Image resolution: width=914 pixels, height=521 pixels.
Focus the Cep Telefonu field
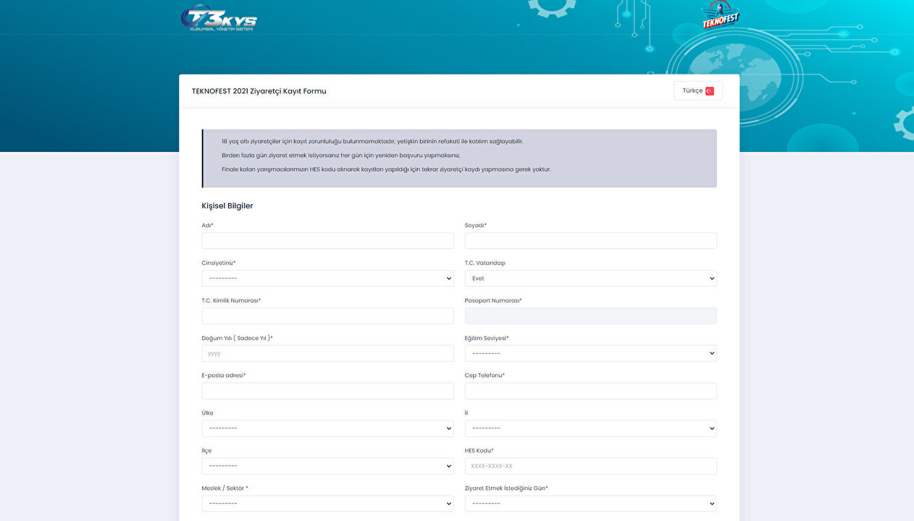tap(590, 391)
